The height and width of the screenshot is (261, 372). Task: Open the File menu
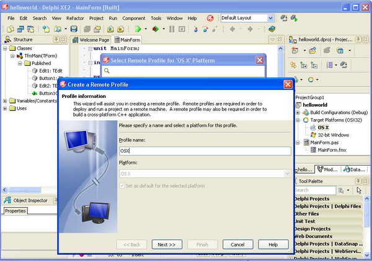pos(11,18)
